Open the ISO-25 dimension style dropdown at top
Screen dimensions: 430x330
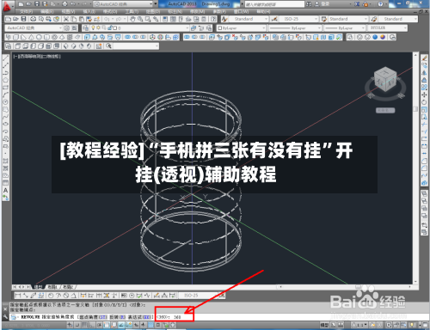pos(298,19)
